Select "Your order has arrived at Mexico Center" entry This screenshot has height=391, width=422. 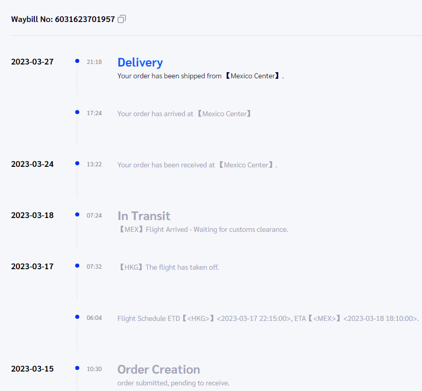coord(184,114)
